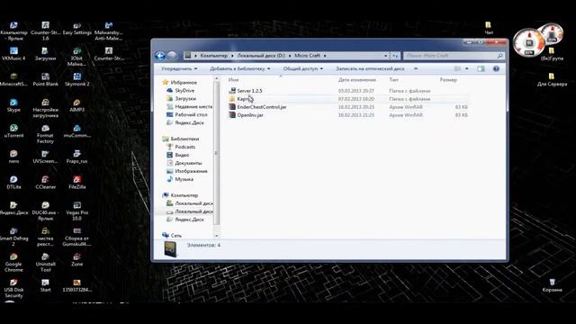Click the Vegas Pro 10.0 desktop icon
The height and width of the screenshot is (324, 576).
pyautogui.click(x=76, y=211)
